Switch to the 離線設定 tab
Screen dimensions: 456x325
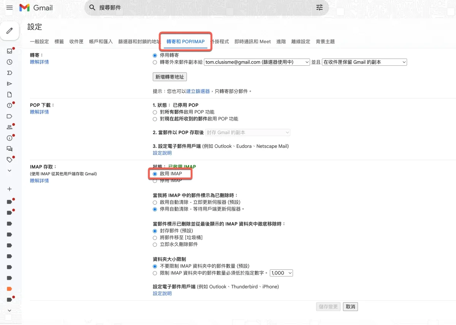pyautogui.click(x=301, y=41)
